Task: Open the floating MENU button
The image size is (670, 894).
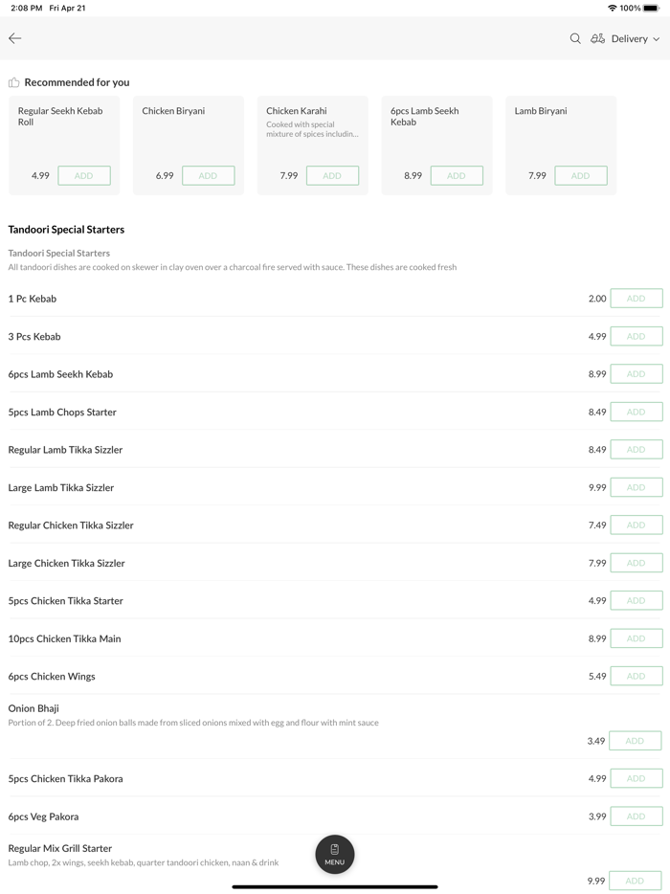Action: click(335, 854)
